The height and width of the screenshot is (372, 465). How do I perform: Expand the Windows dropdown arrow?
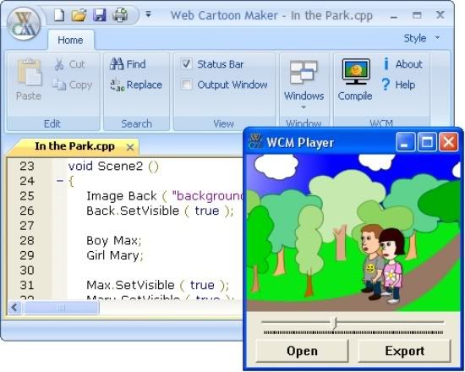coord(304,107)
